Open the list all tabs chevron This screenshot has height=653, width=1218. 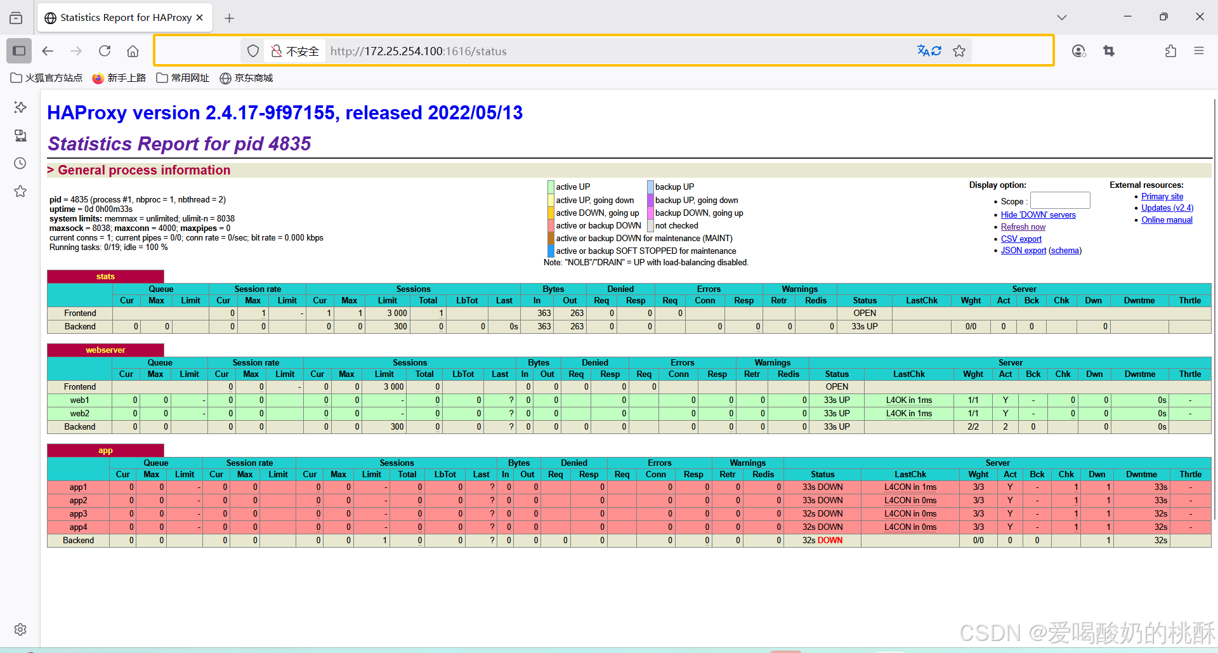[1062, 18]
